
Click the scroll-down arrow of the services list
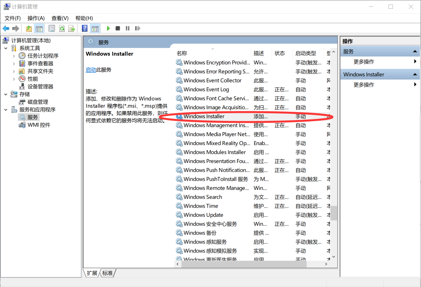point(334,257)
